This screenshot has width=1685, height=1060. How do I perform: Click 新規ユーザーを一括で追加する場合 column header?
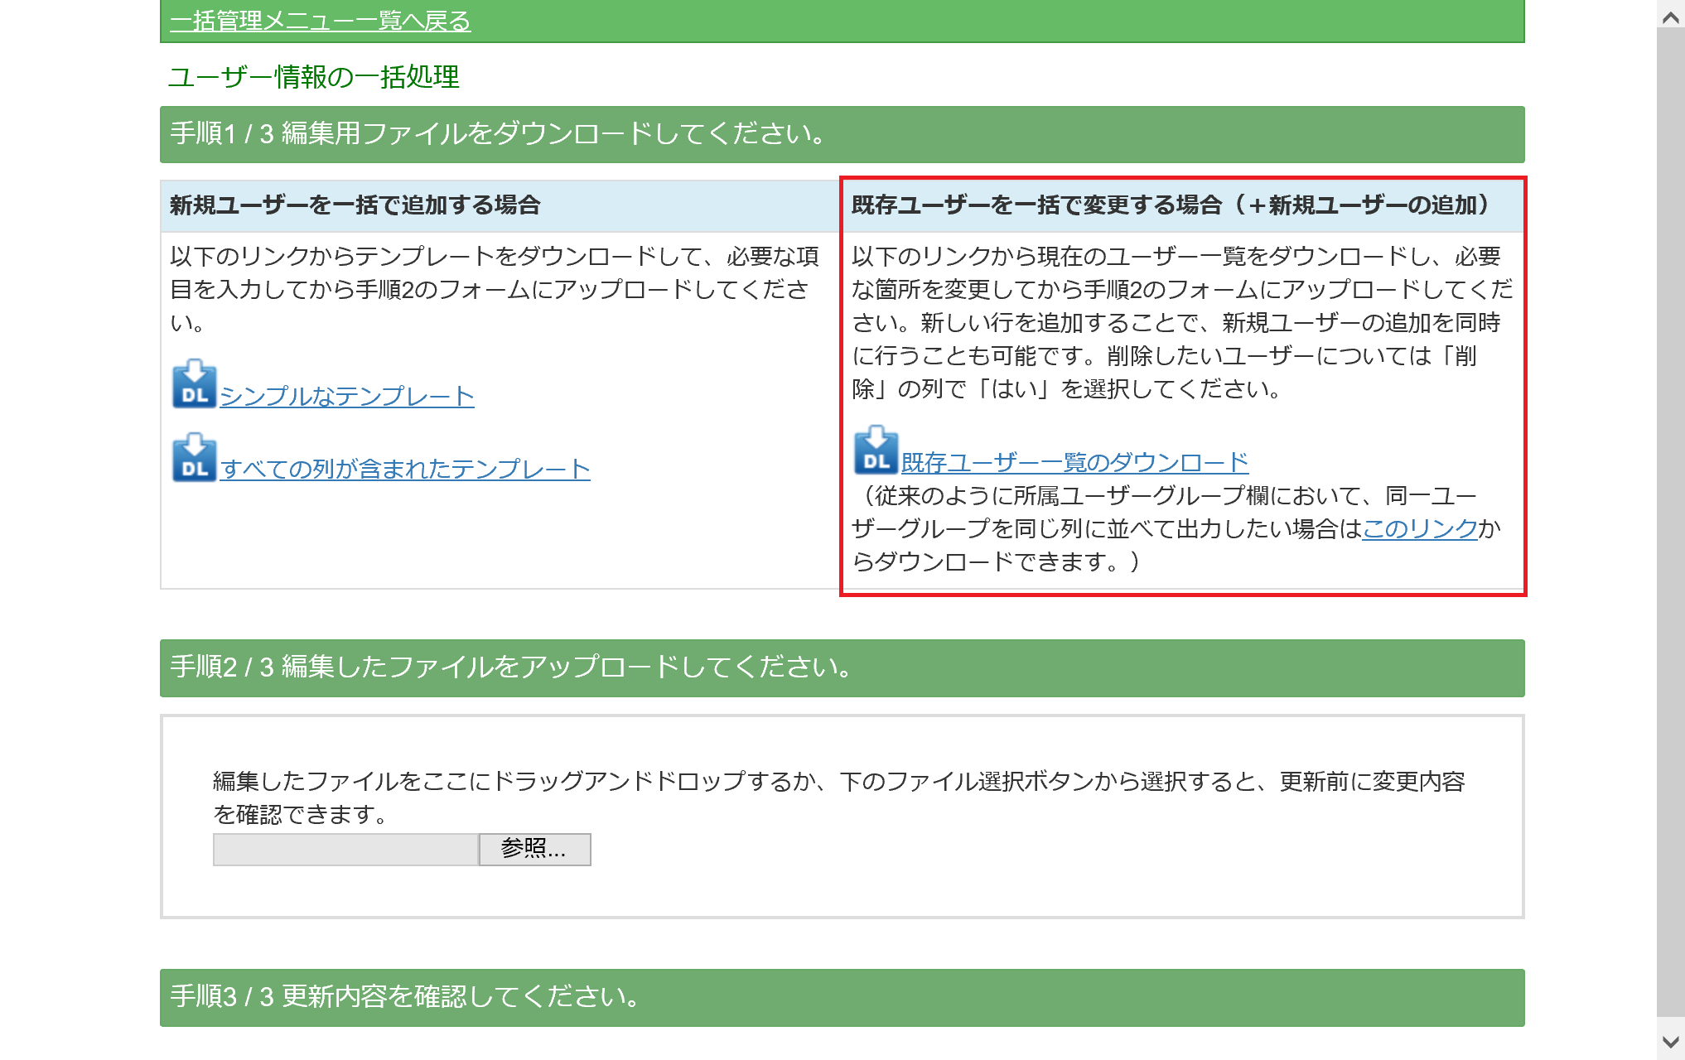click(x=355, y=205)
